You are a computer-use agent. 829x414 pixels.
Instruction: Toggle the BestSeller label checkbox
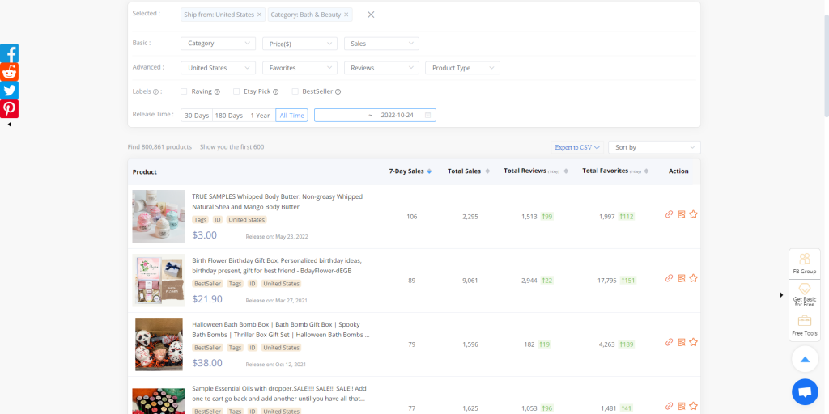pyautogui.click(x=295, y=91)
